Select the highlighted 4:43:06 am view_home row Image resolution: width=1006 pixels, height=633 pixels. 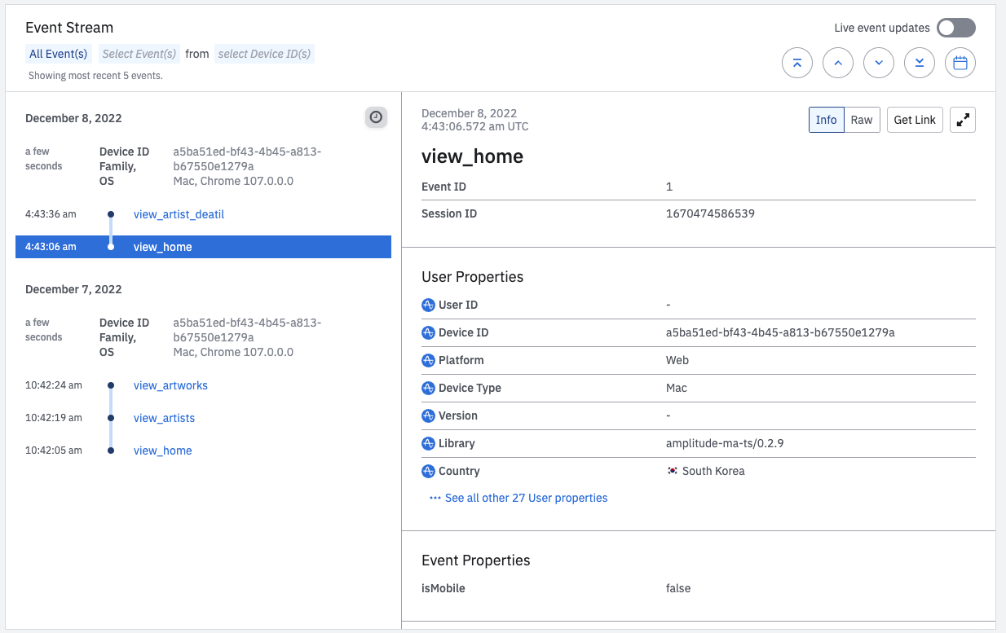click(x=203, y=247)
